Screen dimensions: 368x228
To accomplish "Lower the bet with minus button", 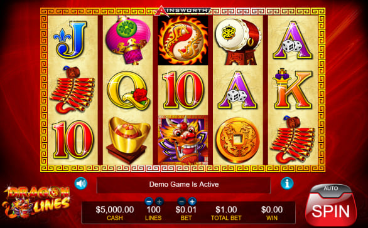I will (x=181, y=201).
